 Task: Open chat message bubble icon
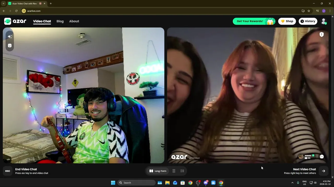tap(322, 157)
